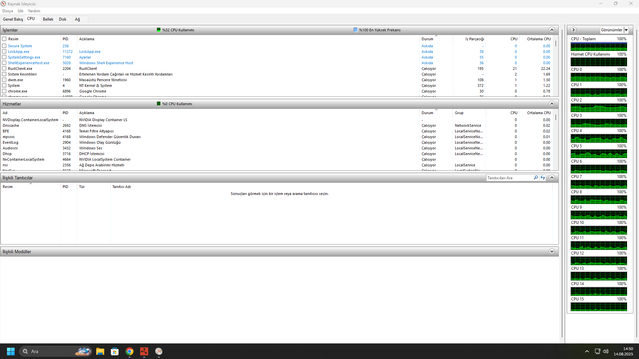Image resolution: width=639 pixels, height=359 pixels.
Task: Click the search magnifier in Tanıtıcıları Ara
Action: pyautogui.click(x=536, y=178)
